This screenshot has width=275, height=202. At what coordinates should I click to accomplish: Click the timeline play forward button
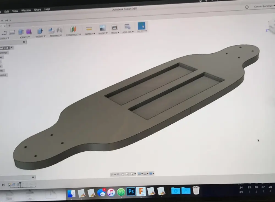pyautogui.click(x=3, y=185)
